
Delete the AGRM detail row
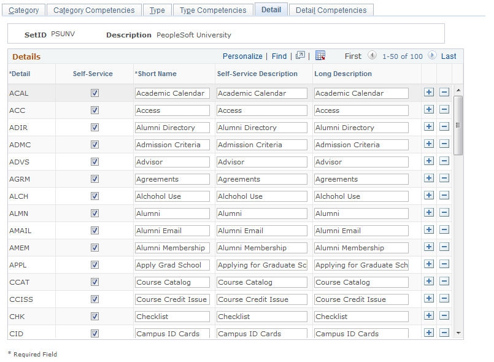click(x=444, y=179)
